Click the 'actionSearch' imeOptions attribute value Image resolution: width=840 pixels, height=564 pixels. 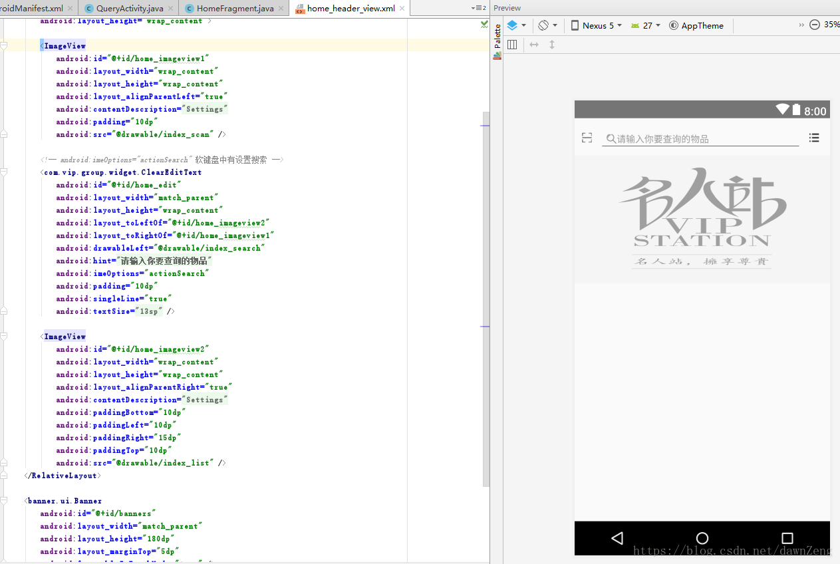(x=178, y=273)
